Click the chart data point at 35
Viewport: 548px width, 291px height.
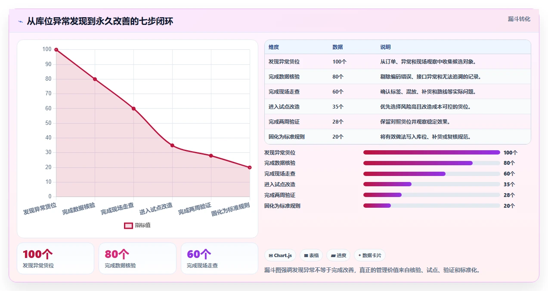[x=172, y=145]
